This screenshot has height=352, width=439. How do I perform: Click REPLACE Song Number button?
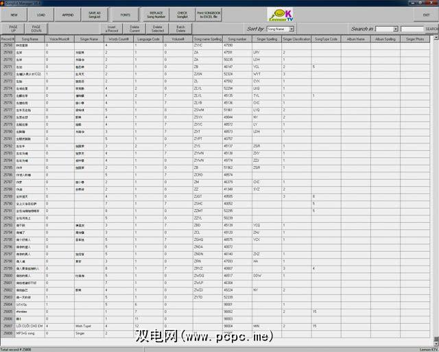(156, 15)
